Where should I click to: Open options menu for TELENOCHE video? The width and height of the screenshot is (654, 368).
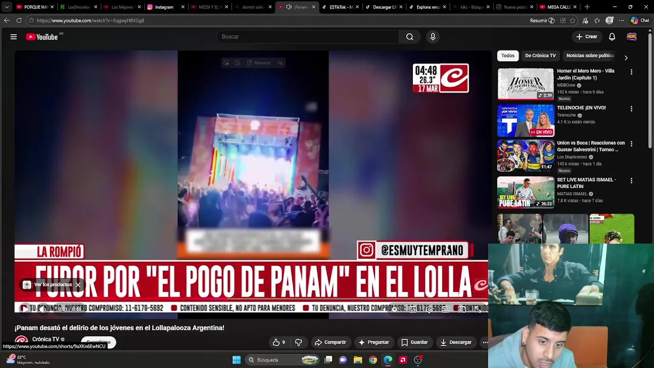click(632, 109)
